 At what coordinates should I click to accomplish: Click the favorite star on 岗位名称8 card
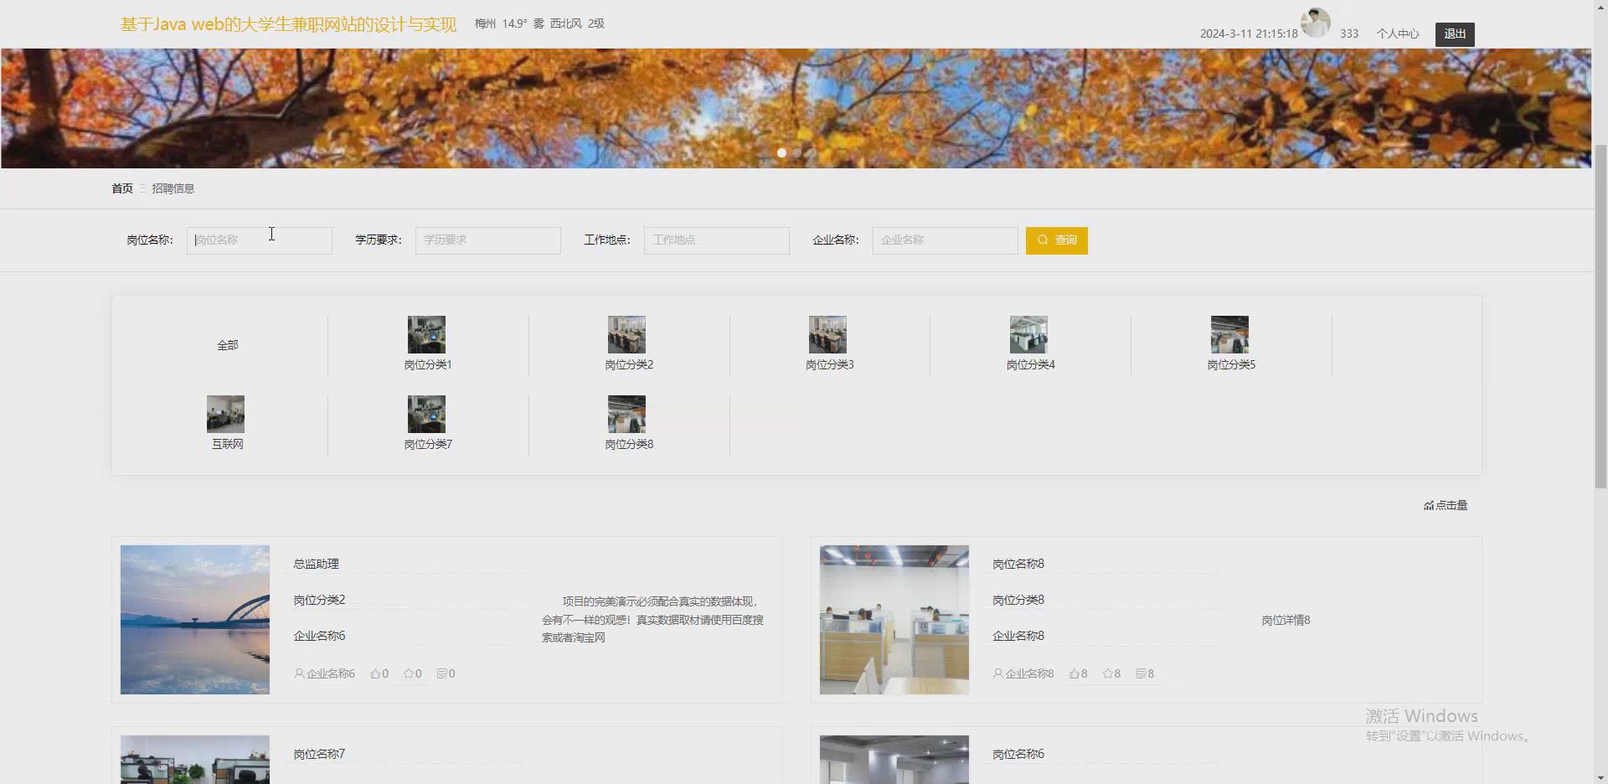1108,673
